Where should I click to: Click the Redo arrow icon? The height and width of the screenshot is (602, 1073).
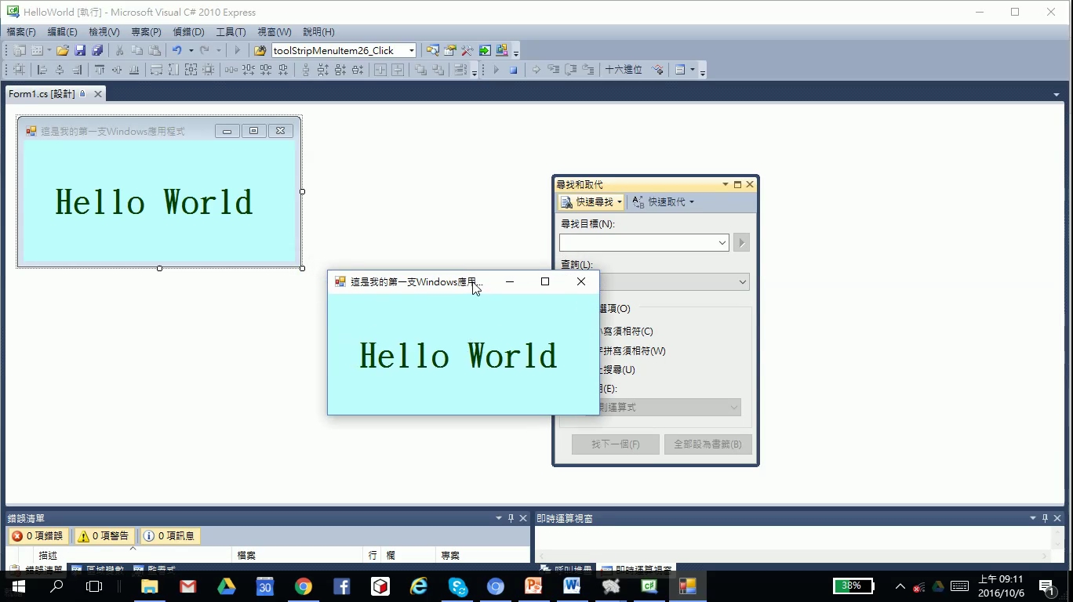[205, 50]
